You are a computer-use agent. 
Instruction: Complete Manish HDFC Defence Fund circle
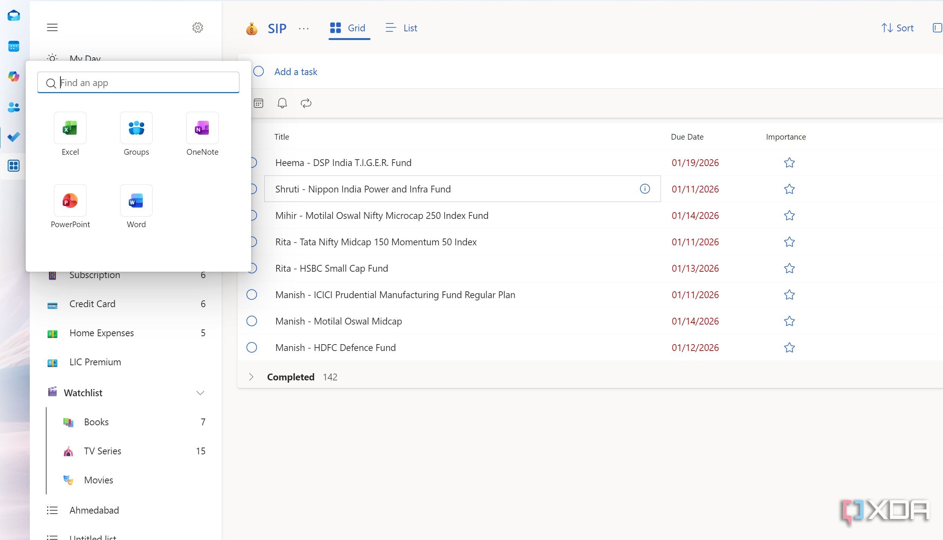tap(252, 348)
